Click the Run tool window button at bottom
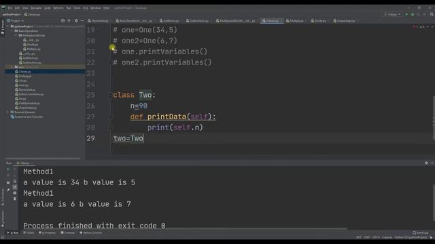 pyautogui.click(x=13, y=233)
